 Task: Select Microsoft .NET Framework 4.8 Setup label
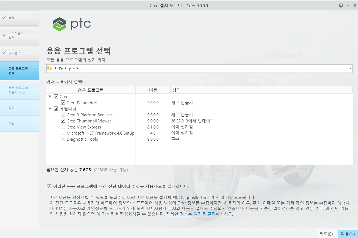pos(101,133)
